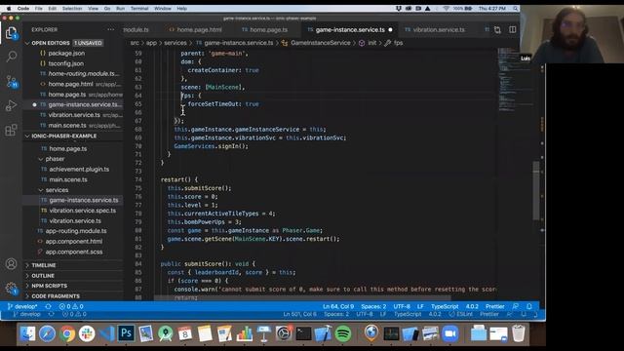
Task: Open achievement.plugin.ts in the file tree
Action: pyautogui.click(x=79, y=169)
